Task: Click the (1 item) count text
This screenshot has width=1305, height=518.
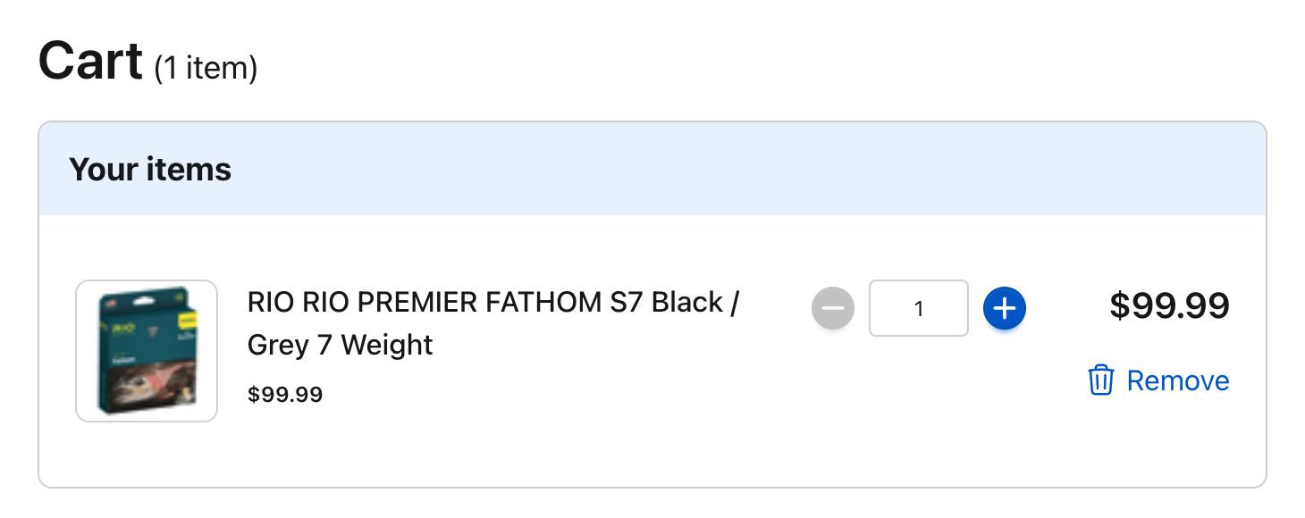Action: point(206,68)
